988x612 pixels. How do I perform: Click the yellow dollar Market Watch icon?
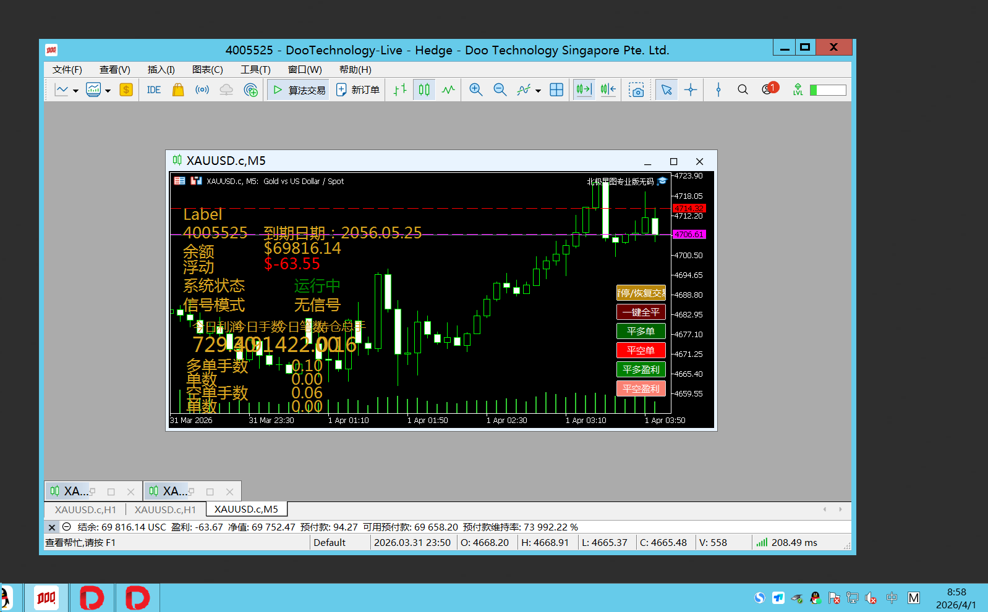point(126,90)
